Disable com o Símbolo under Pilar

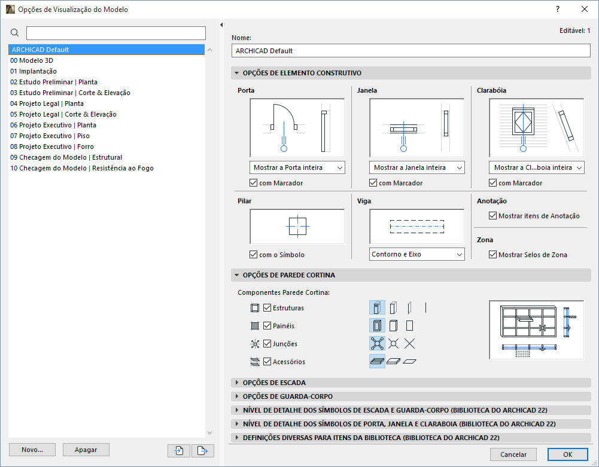coord(253,254)
